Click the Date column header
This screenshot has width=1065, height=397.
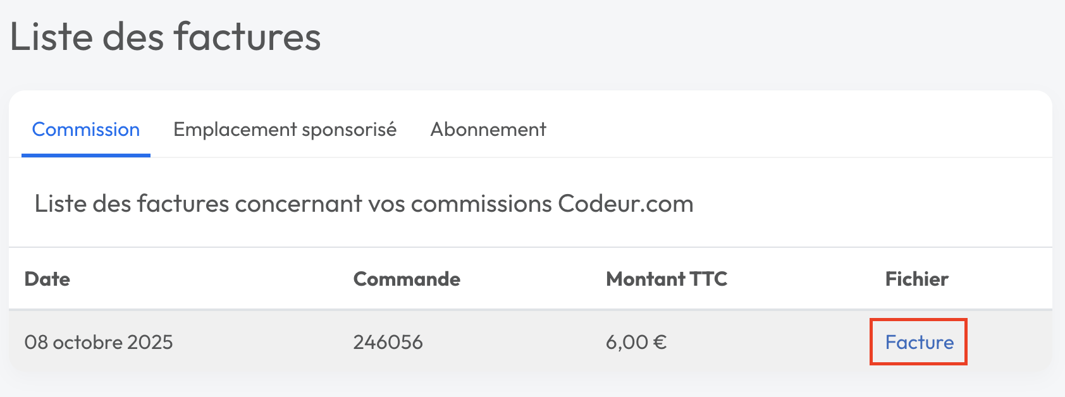pyautogui.click(x=47, y=279)
